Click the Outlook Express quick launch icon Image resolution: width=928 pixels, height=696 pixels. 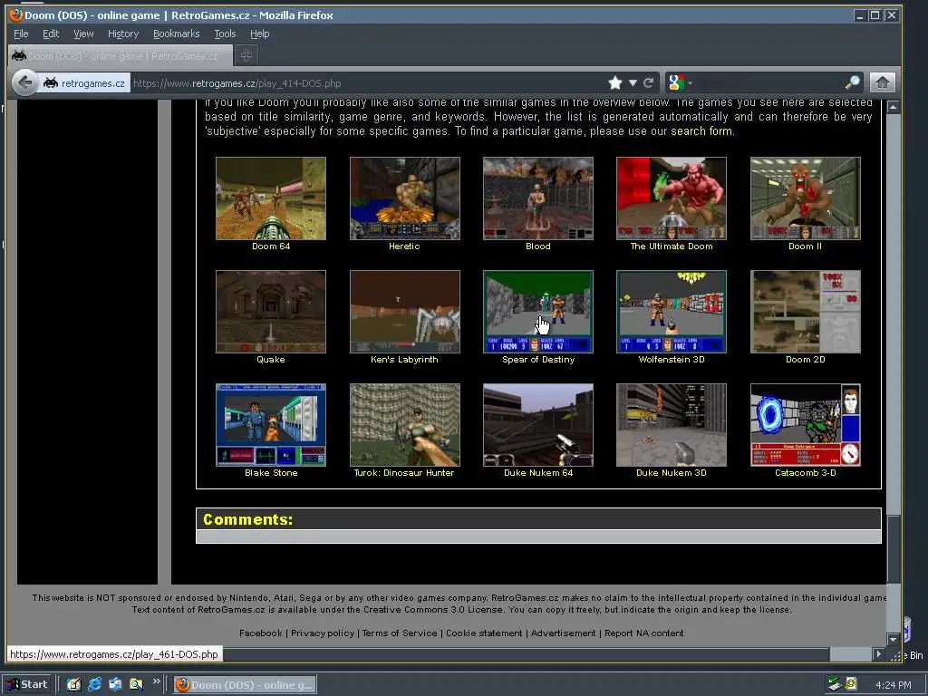115,685
